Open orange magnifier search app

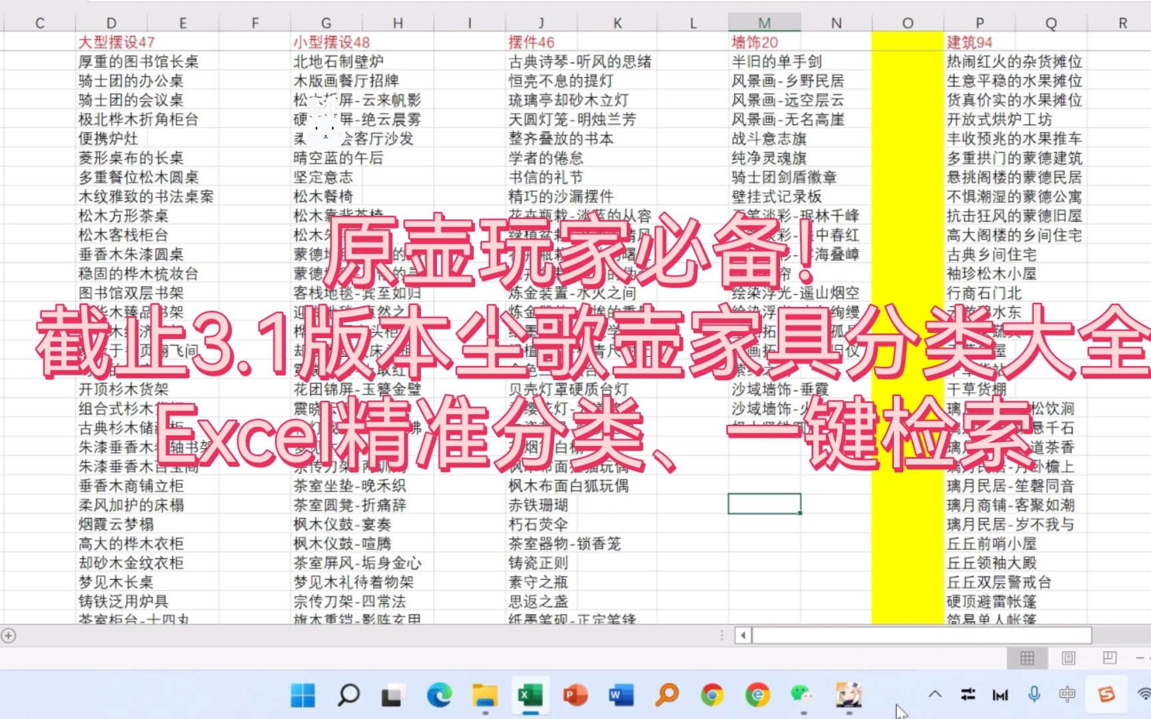[x=667, y=695]
